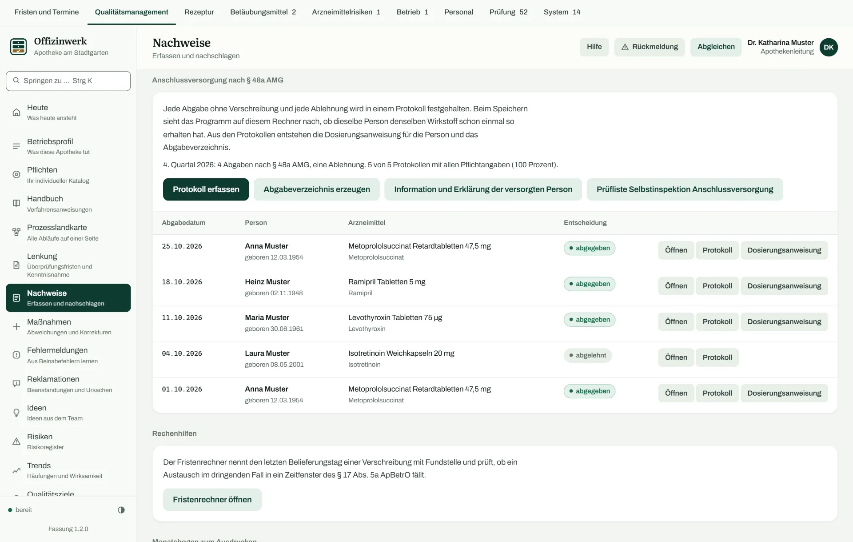This screenshot has height=542, width=853.
Task: Click the DK user avatar
Action: (829, 47)
